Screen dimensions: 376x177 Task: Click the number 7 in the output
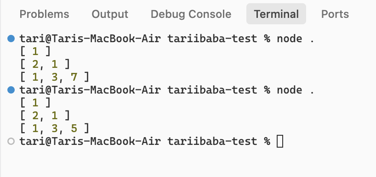74,77
